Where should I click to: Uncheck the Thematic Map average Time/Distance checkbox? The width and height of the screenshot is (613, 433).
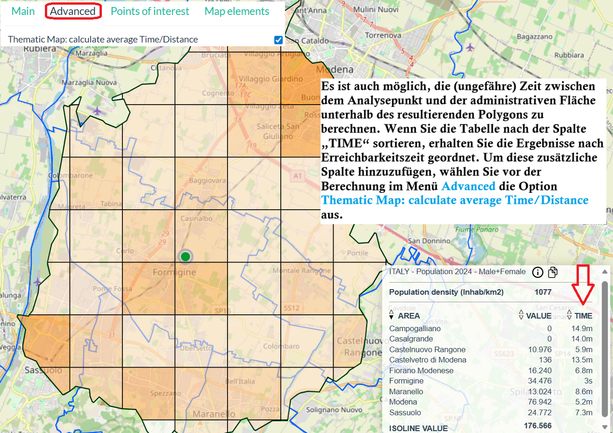[278, 40]
